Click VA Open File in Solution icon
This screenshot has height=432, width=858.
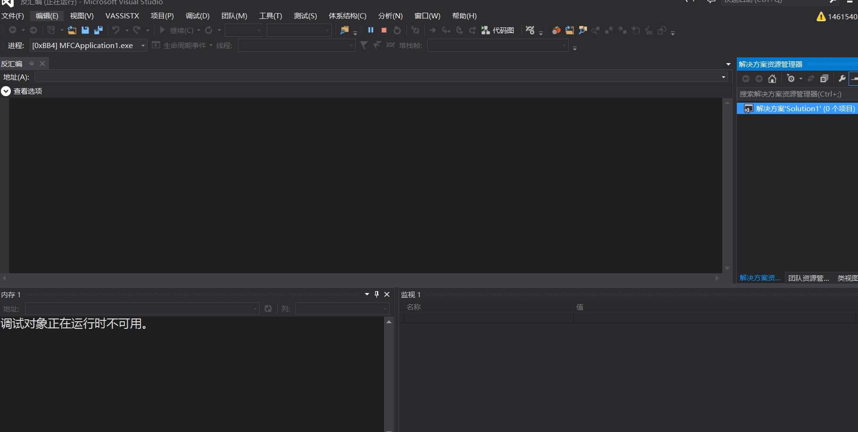tap(570, 30)
